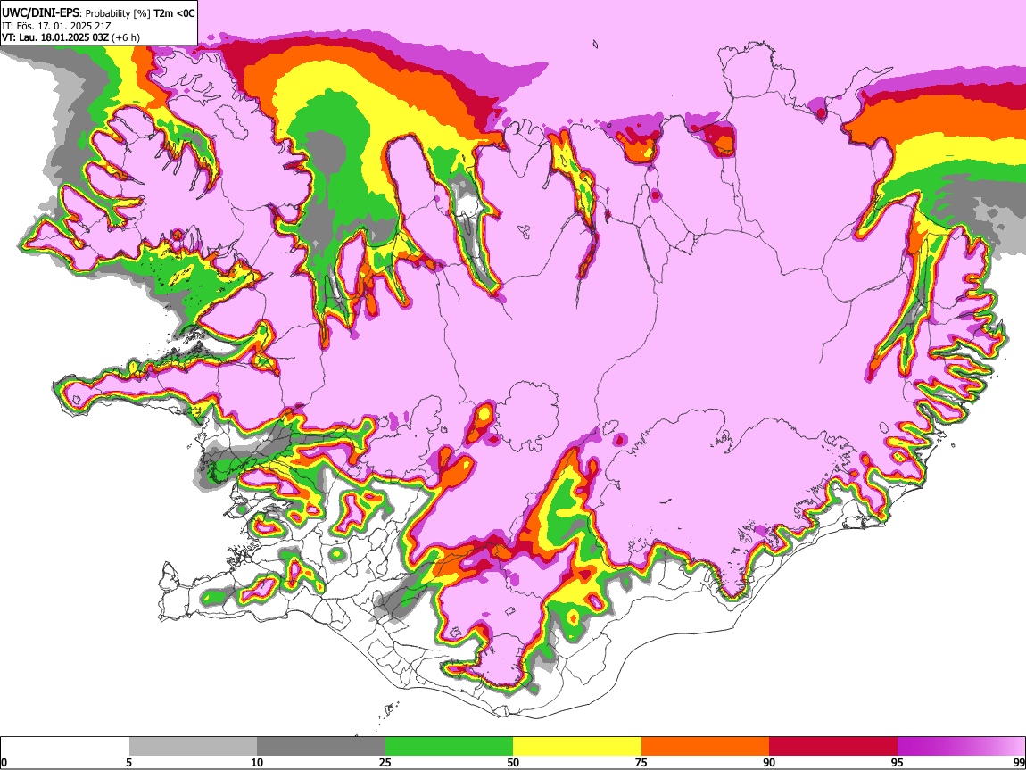The height and width of the screenshot is (770, 1026).
Task: Click the legend label '90'
Action: pyautogui.click(x=769, y=763)
